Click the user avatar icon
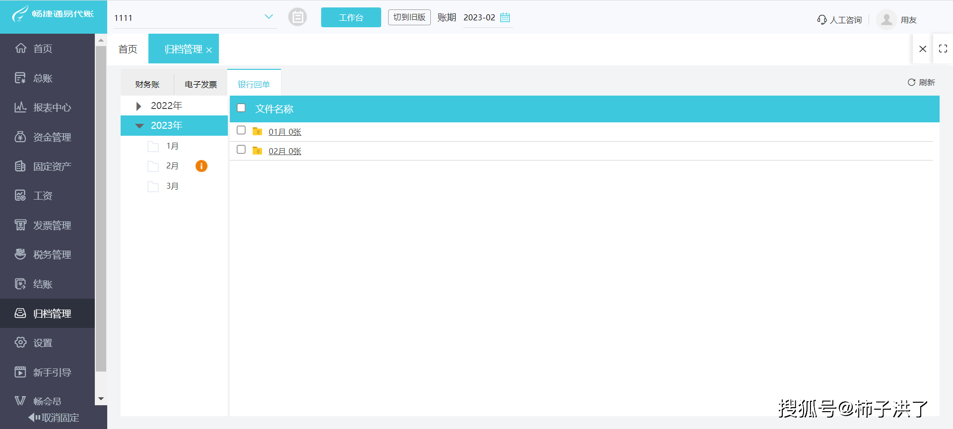953x429 pixels. [x=886, y=20]
